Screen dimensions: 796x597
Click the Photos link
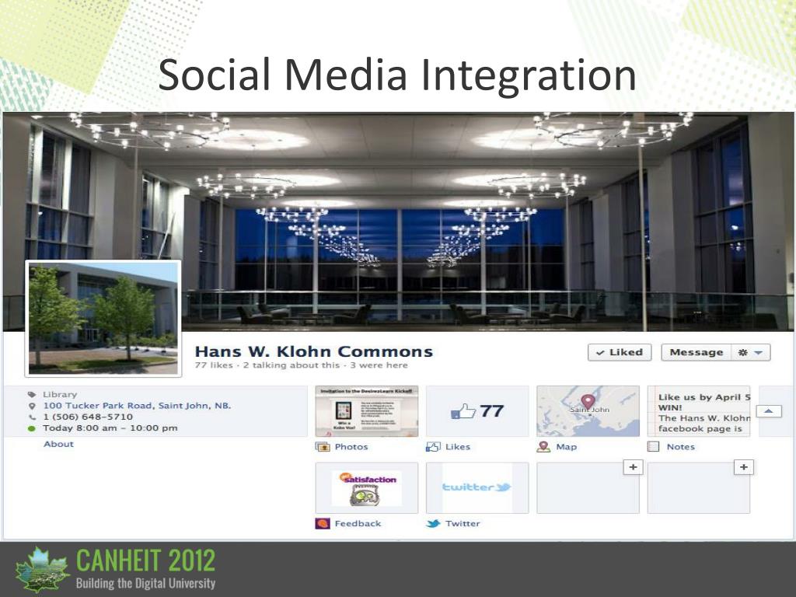point(351,447)
